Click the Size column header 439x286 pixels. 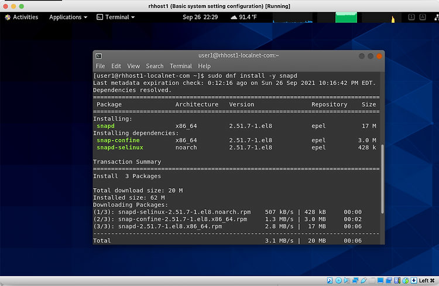pyautogui.click(x=369, y=104)
